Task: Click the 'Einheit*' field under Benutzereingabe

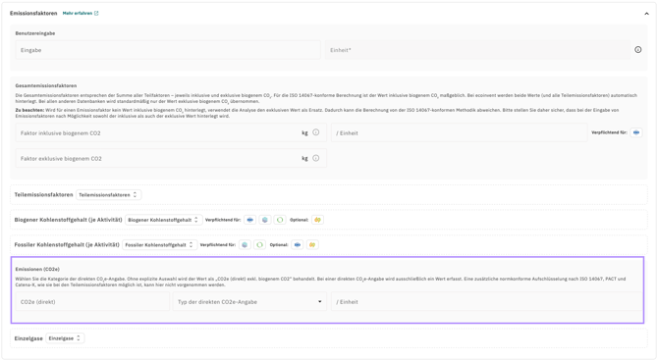Action: 477,50
